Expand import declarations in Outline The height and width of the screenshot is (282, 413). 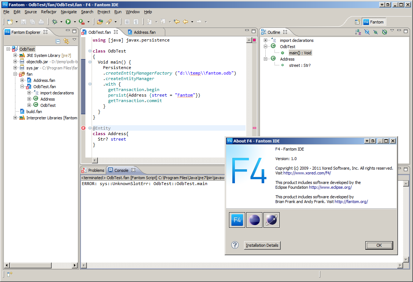(265, 40)
